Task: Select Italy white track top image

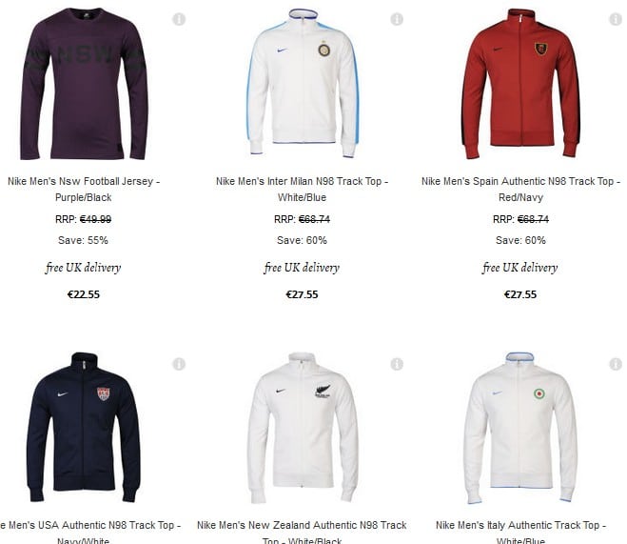Action: tap(520, 428)
